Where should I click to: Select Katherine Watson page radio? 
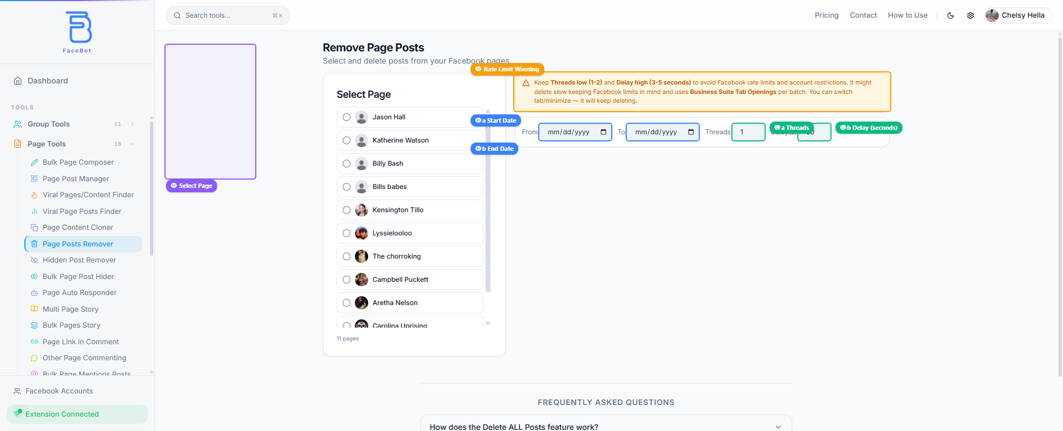coord(347,140)
